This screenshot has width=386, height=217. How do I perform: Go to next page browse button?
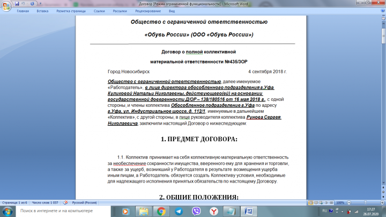click(x=383, y=197)
